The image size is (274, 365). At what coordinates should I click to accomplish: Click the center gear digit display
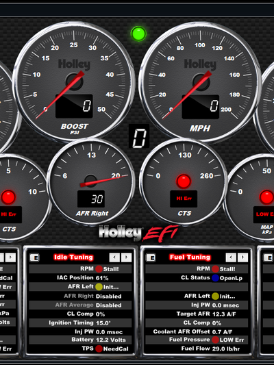[x=139, y=136]
